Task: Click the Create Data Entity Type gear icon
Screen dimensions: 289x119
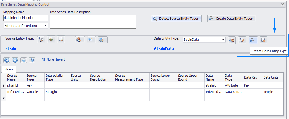Action: (x=253, y=40)
